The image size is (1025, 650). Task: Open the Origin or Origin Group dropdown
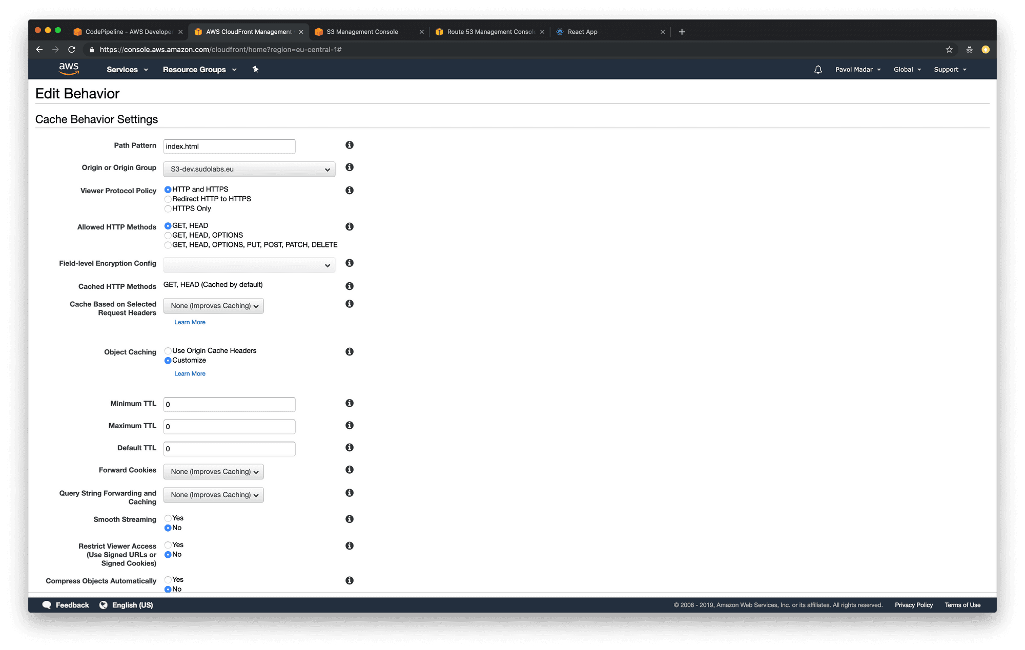tap(249, 169)
